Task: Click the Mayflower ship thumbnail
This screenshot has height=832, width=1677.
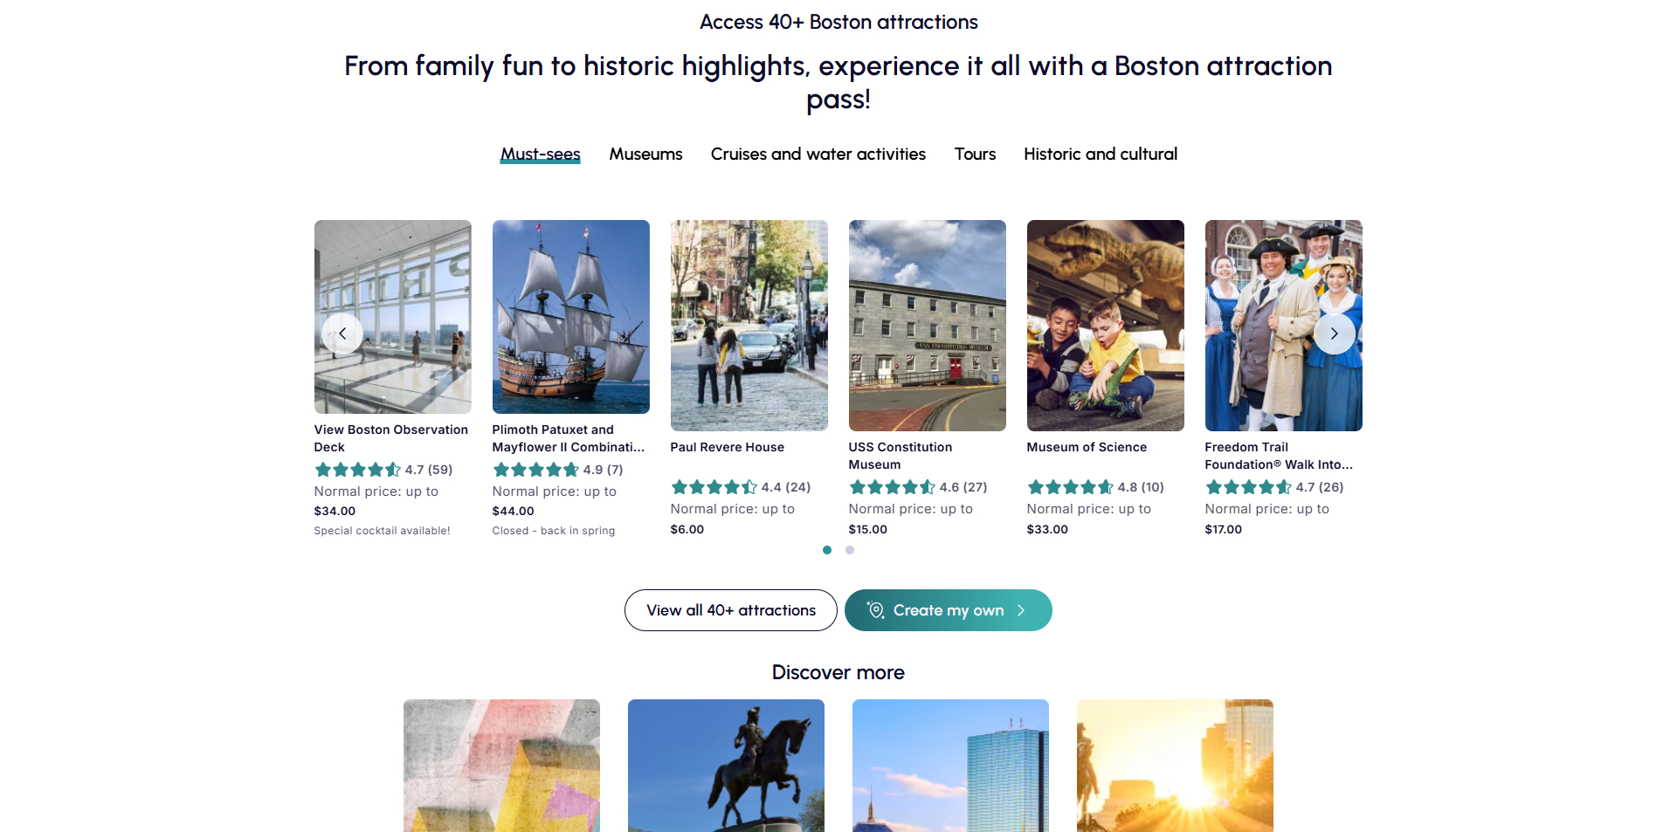Action: coord(570,316)
